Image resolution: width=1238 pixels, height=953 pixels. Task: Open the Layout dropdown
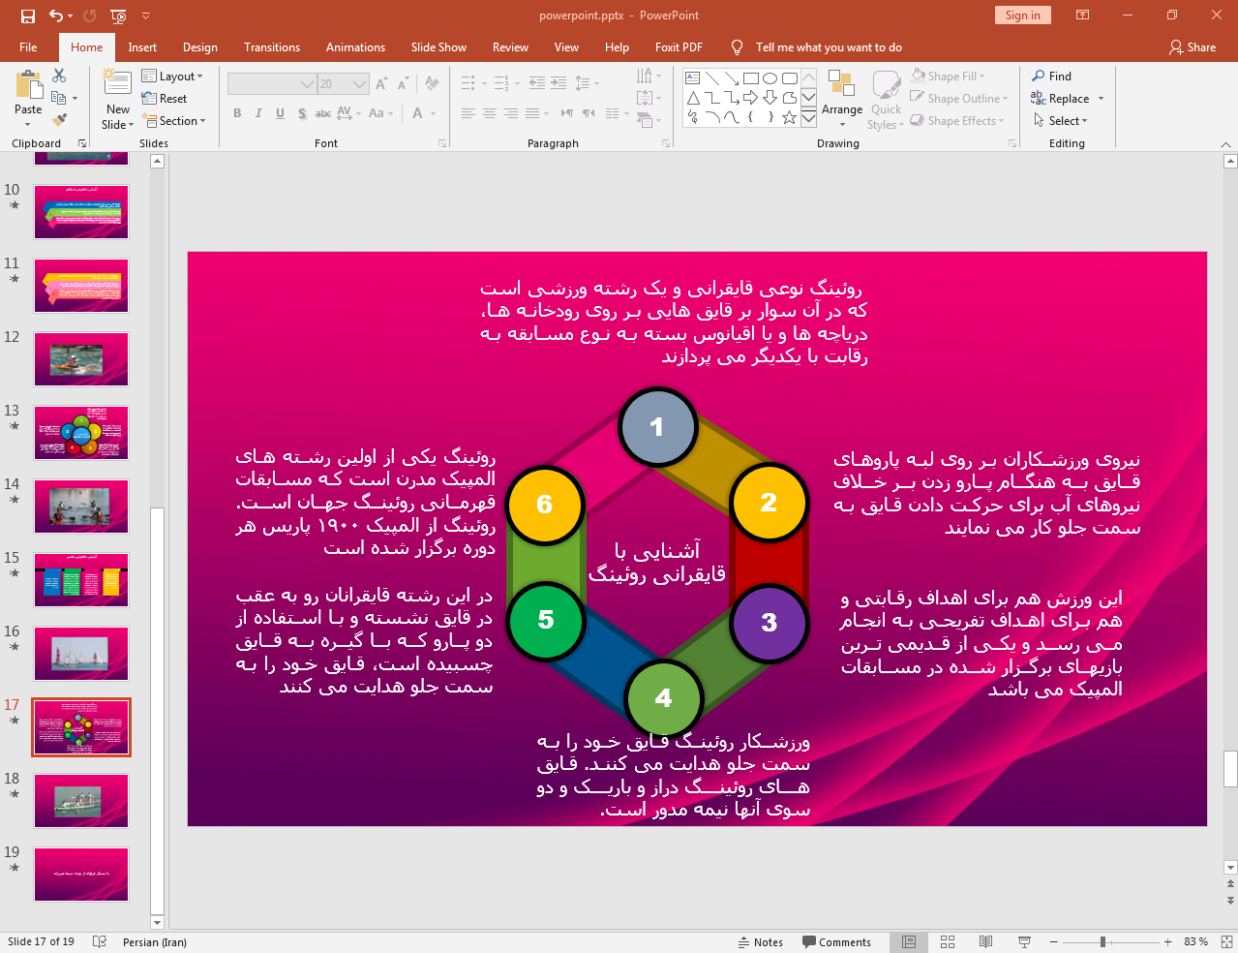tap(172, 77)
